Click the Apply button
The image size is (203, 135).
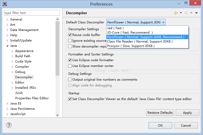pyautogui.click(x=188, y=112)
